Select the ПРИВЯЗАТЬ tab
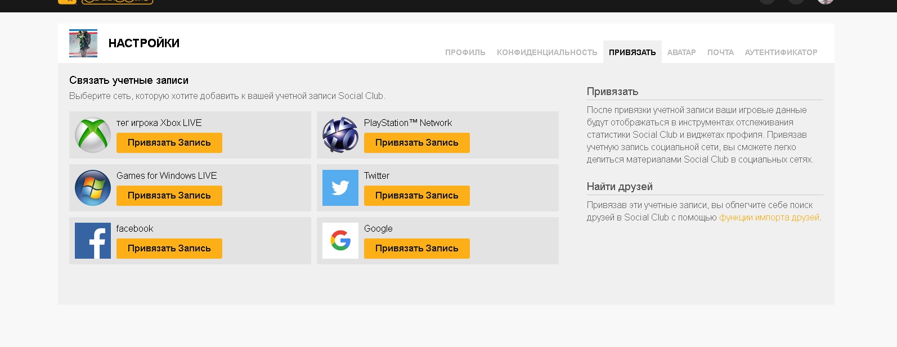Viewport: 897px width, 347px height. click(x=633, y=52)
